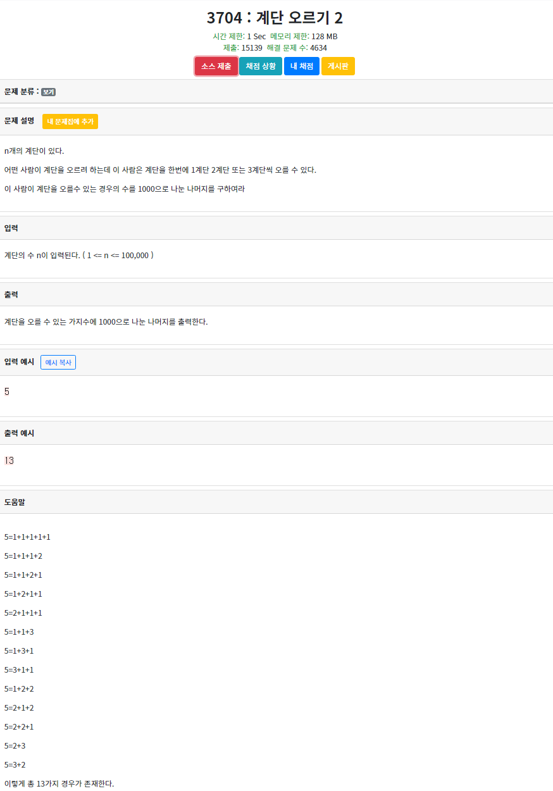Click the line 5=1+1+3
The height and width of the screenshot is (791, 553).
pos(19,632)
